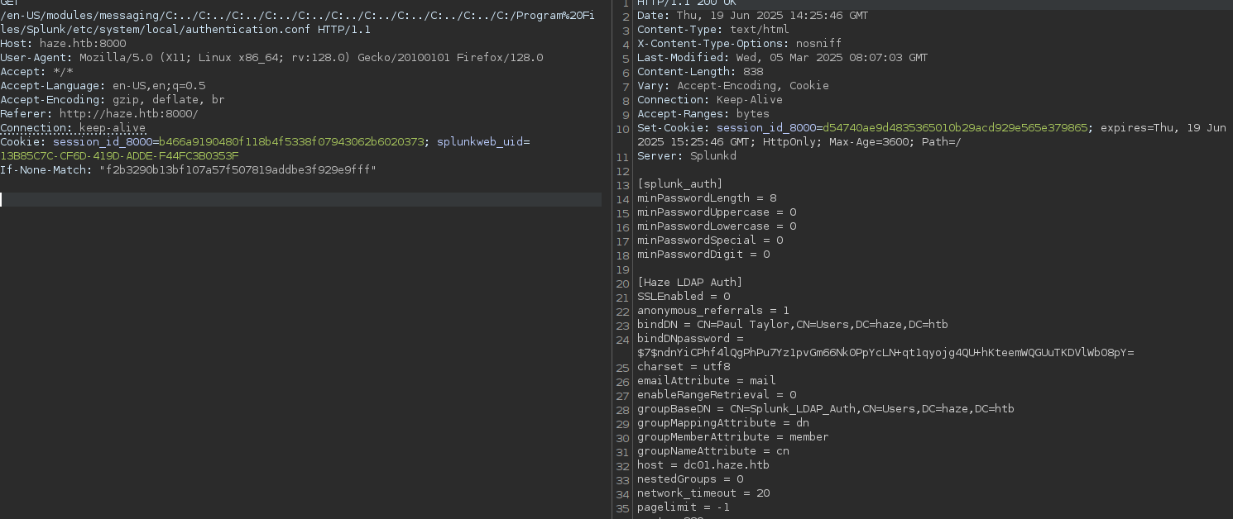Viewport: 1233px width, 519px height.
Task: Select the 'groupMemberAttribute = member' line
Action: click(732, 437)
